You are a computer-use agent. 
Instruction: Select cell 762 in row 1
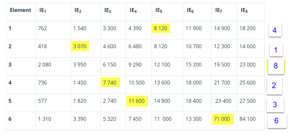(42, 29)
